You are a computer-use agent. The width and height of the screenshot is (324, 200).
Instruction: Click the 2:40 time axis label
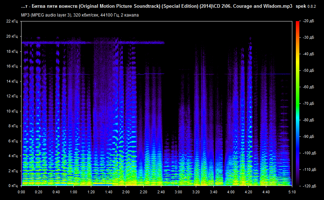(161, 192)
